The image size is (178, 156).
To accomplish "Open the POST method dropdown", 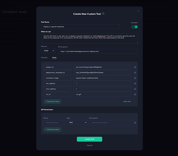I will tap(48, 51).
